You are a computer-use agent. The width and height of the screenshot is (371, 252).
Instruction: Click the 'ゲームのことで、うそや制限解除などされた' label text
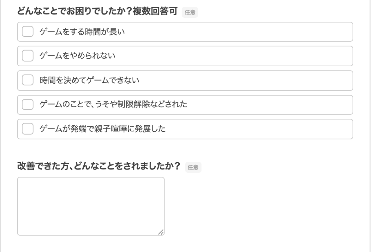113,104
